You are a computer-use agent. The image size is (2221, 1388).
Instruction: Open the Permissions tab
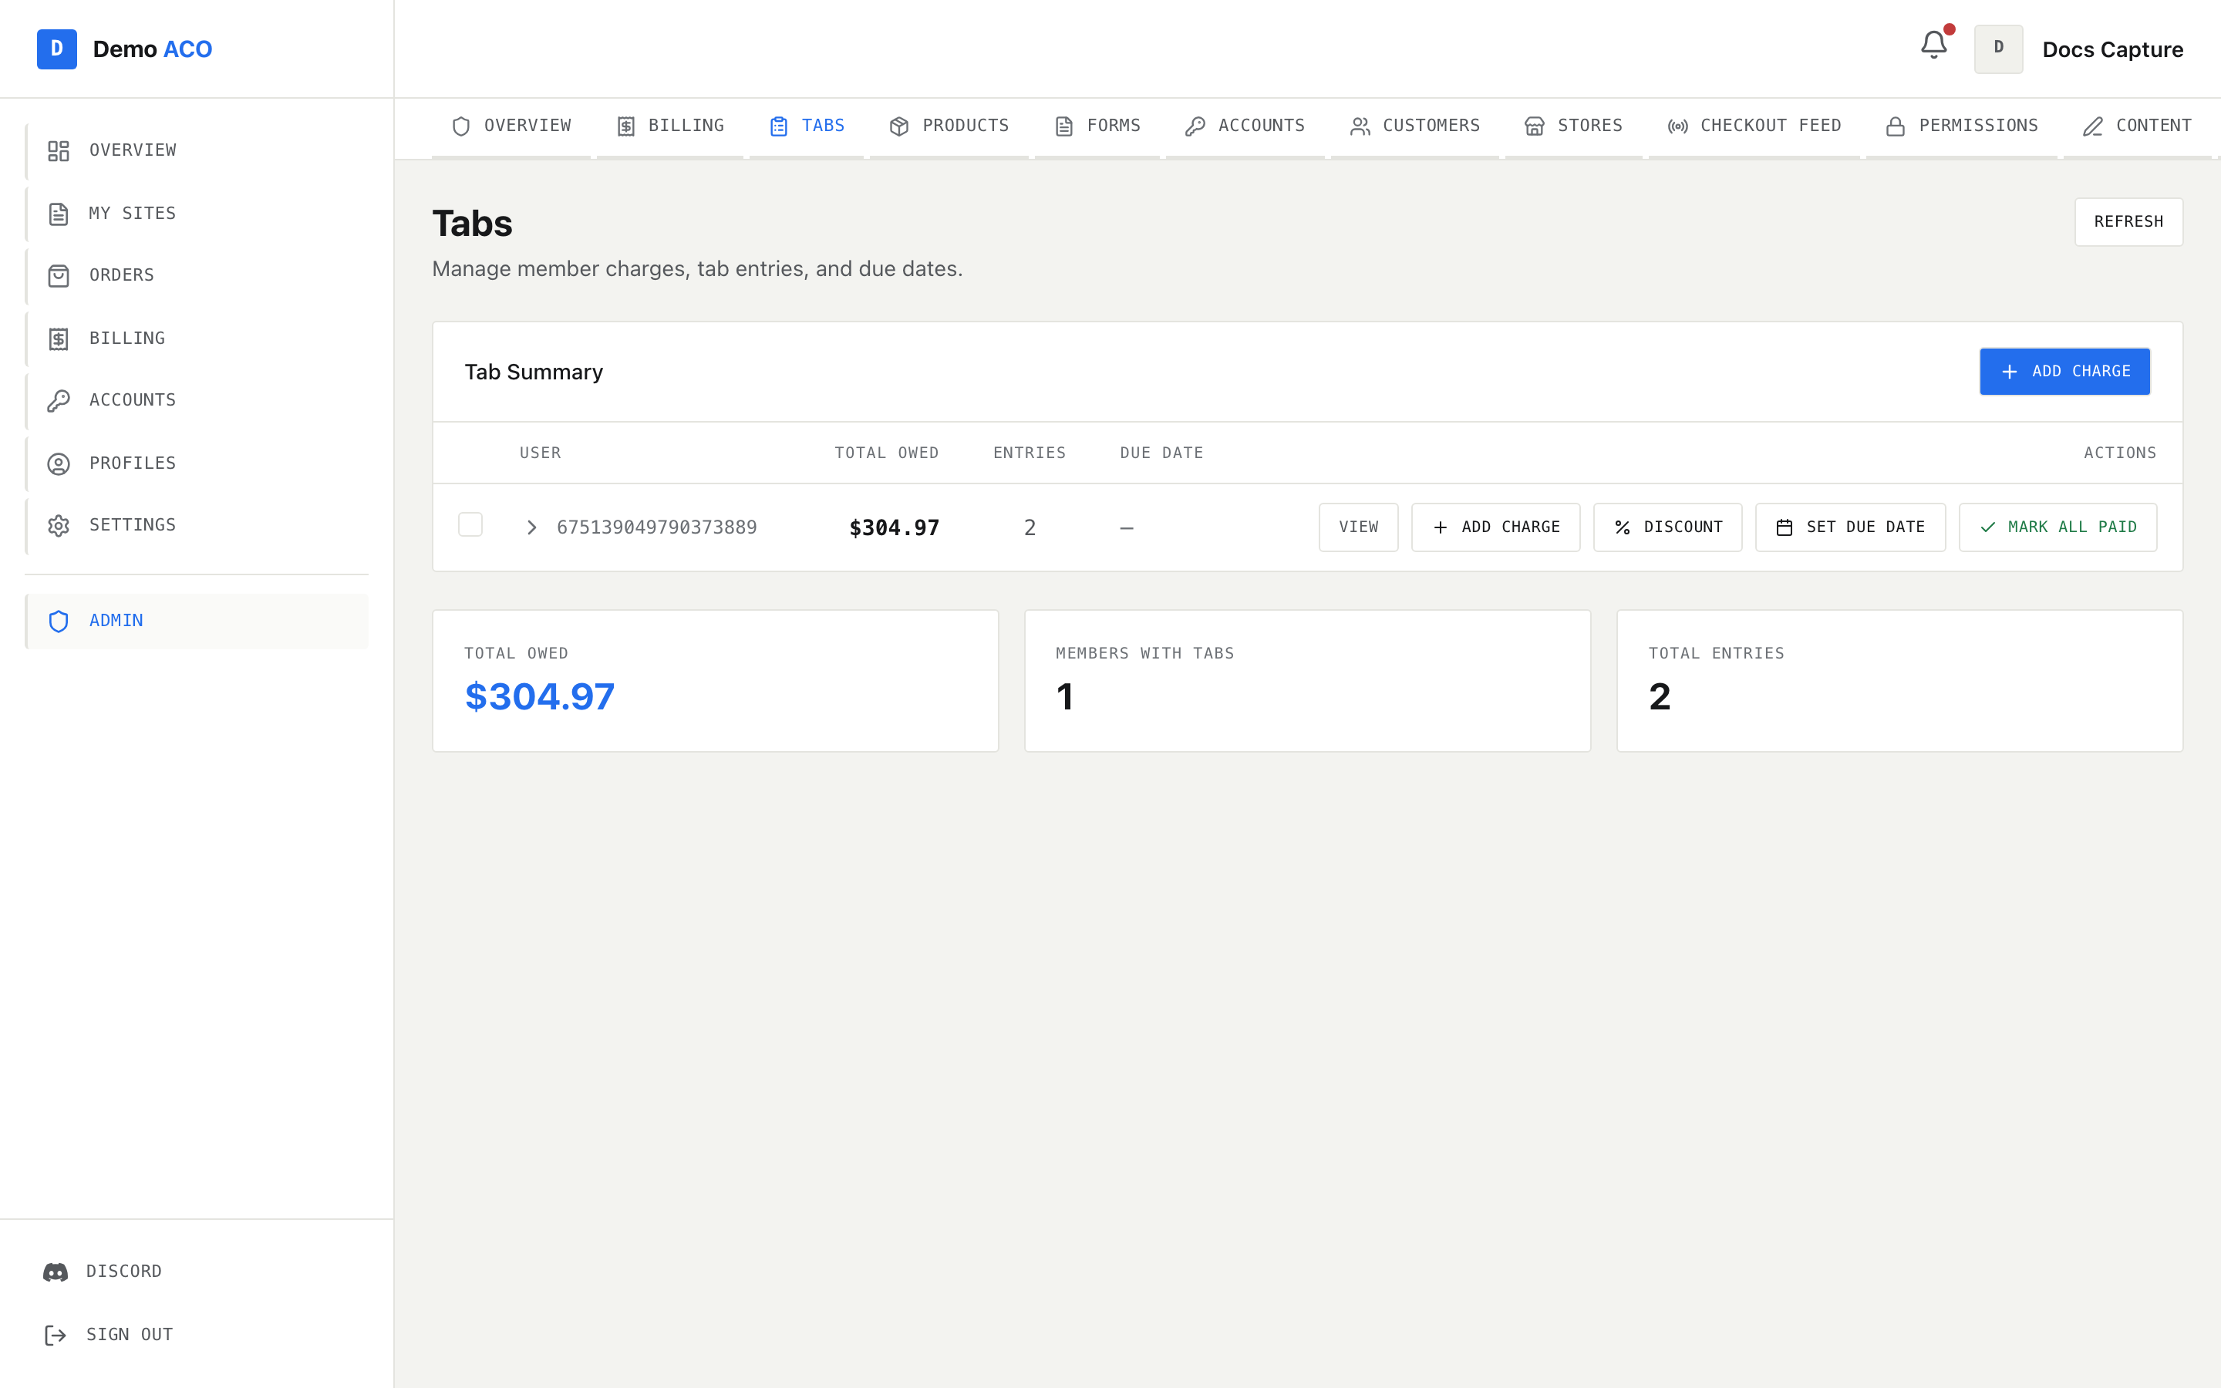[x=1961, y=126]
